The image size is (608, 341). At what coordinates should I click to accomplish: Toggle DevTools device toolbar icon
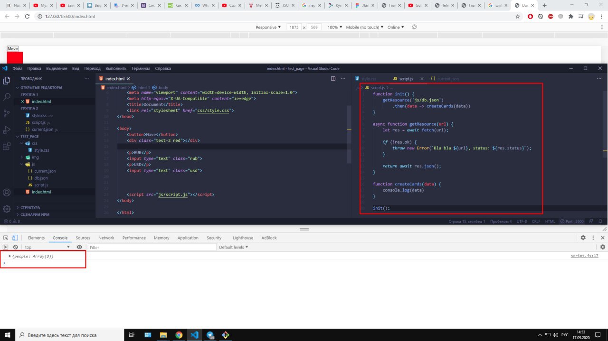coord(15,238)
